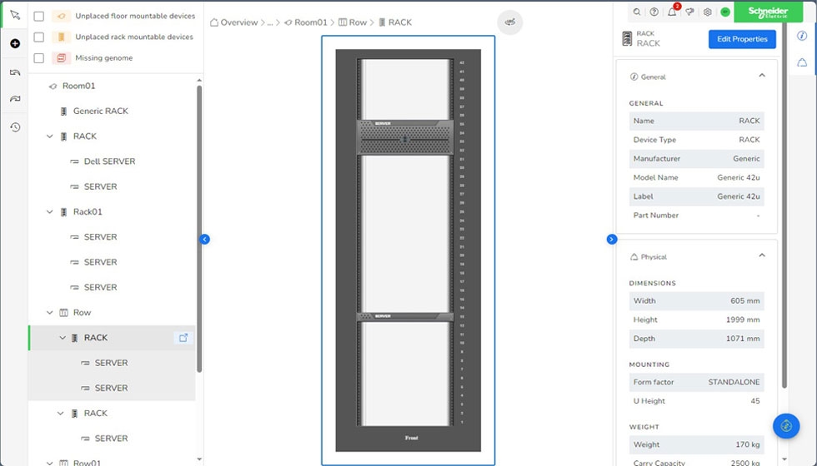Check Unplaced rack mountable devices

click(x=39, y=37)
